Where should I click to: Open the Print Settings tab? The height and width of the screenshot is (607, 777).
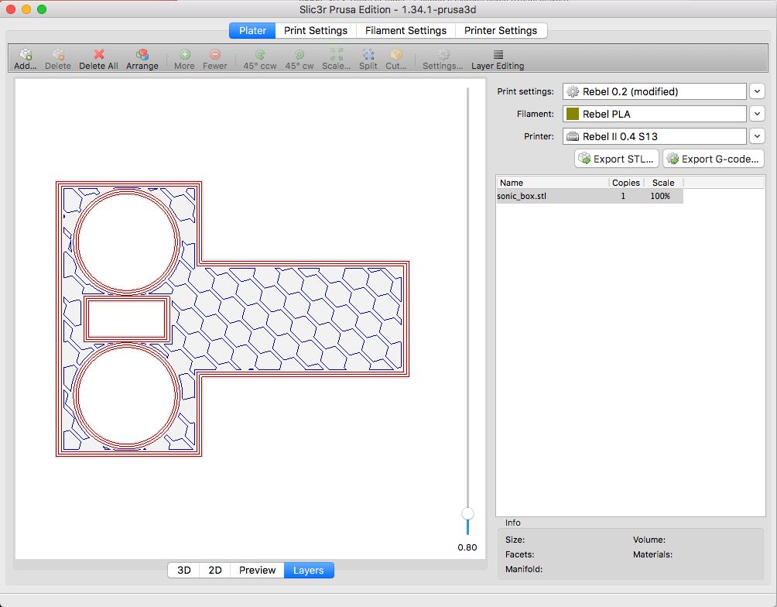coord(316,31)
